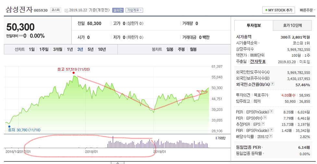Image resolution: width=317 pixels, height=164 pixels.
Task: Click the target price 58,595
Action: pos(304,95)
